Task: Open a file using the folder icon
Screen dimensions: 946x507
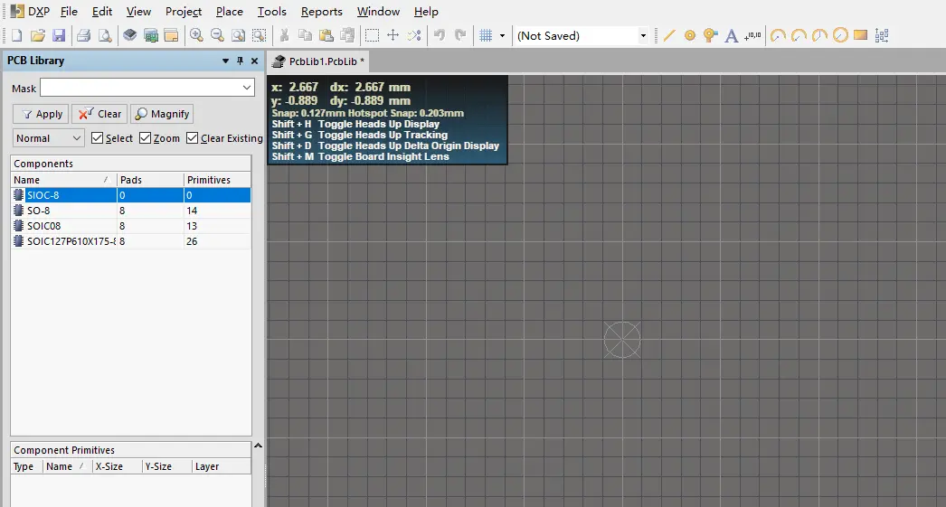Action: [x=38, y=36]
